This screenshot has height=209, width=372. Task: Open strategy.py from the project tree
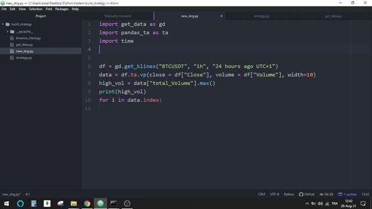pos(24,57)
